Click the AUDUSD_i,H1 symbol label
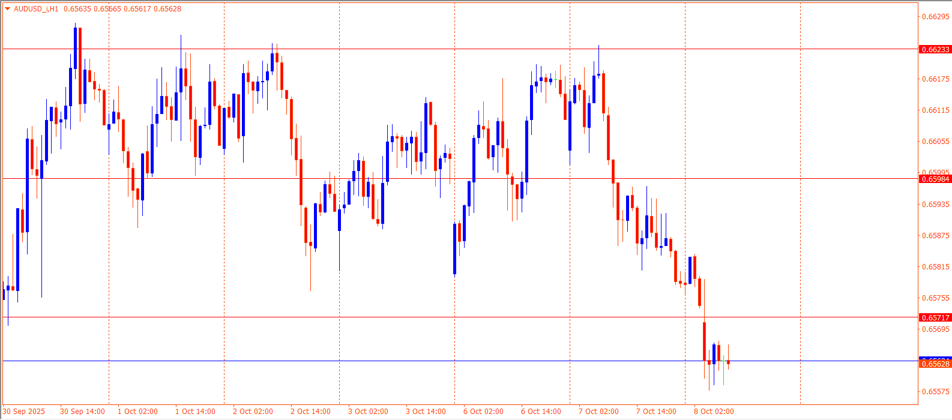The width and height of the screenshot is (952, 420). pos(36,9)
